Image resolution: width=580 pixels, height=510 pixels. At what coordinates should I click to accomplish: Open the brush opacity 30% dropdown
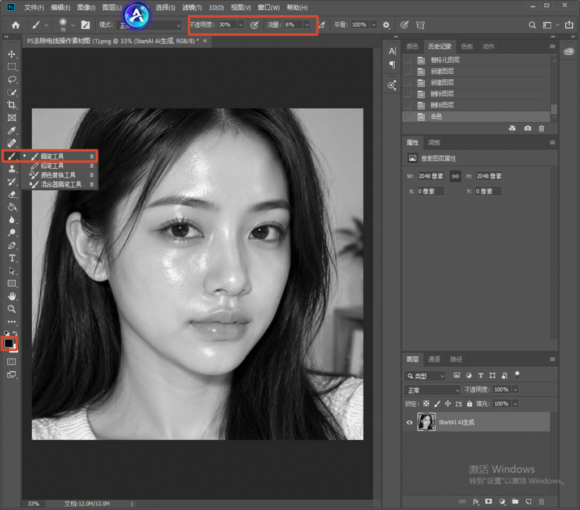pos(241,25)
